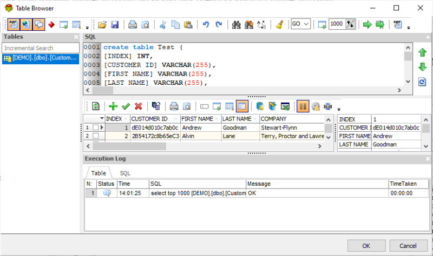Post changes with the green checkmark

point(126,106)
